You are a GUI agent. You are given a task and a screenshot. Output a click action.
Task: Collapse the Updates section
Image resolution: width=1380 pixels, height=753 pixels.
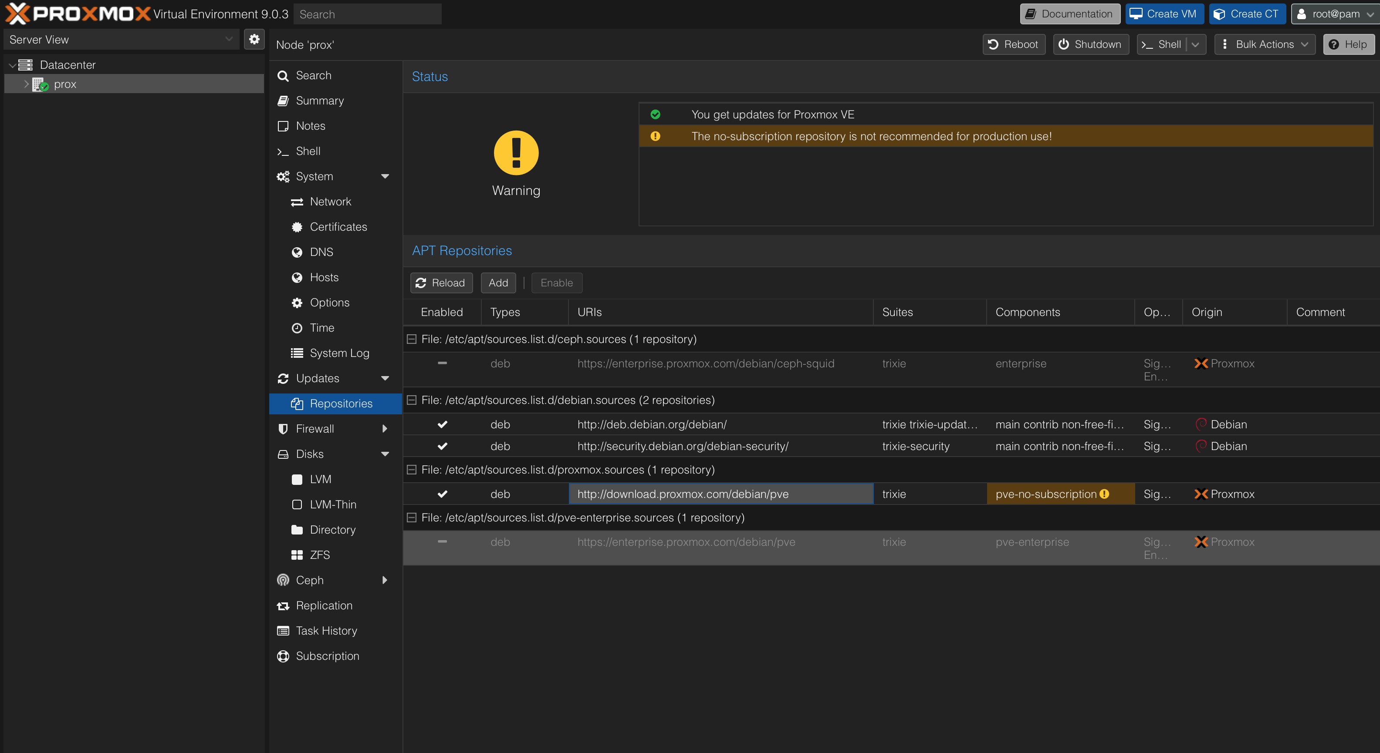pyautogui.click(x=385, y=378)
